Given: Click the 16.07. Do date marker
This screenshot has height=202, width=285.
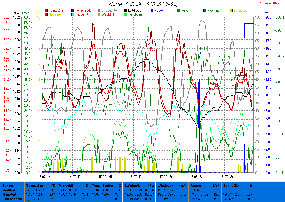Looking at the screenshot, I should click(136, 176).
